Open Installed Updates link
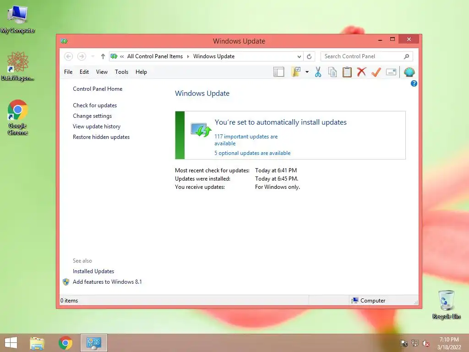 (93, 271)
